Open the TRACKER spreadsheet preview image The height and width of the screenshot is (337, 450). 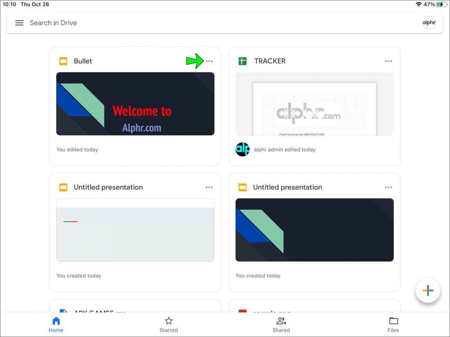tap(314, 104)
